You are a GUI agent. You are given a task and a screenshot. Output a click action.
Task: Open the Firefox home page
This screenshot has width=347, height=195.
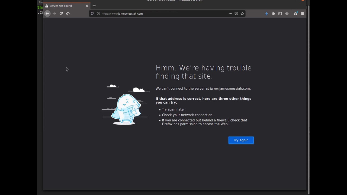point(68,14)
